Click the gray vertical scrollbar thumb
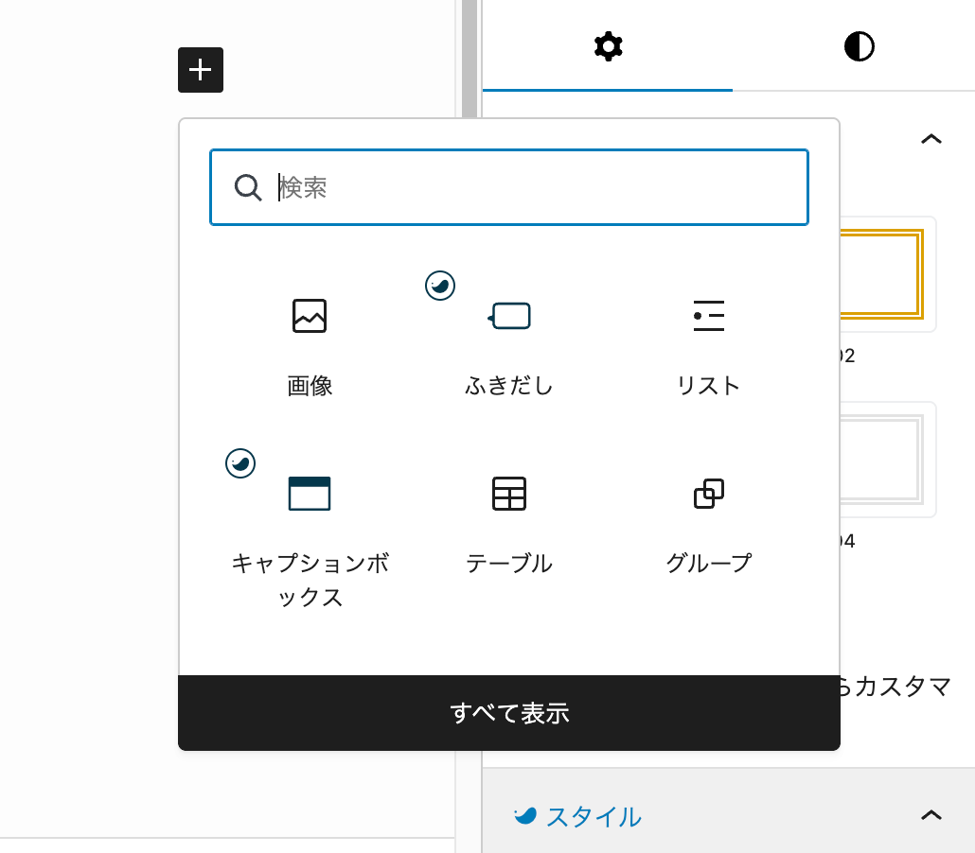This screenshot has width=975, height=853. click(469, 57)
